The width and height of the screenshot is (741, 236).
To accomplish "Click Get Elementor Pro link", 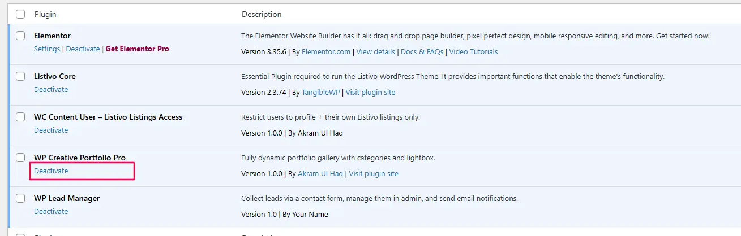I will 138,49.
